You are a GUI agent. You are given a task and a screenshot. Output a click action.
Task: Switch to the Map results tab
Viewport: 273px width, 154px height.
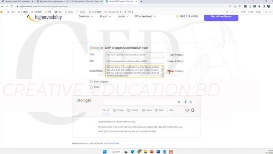159,110
